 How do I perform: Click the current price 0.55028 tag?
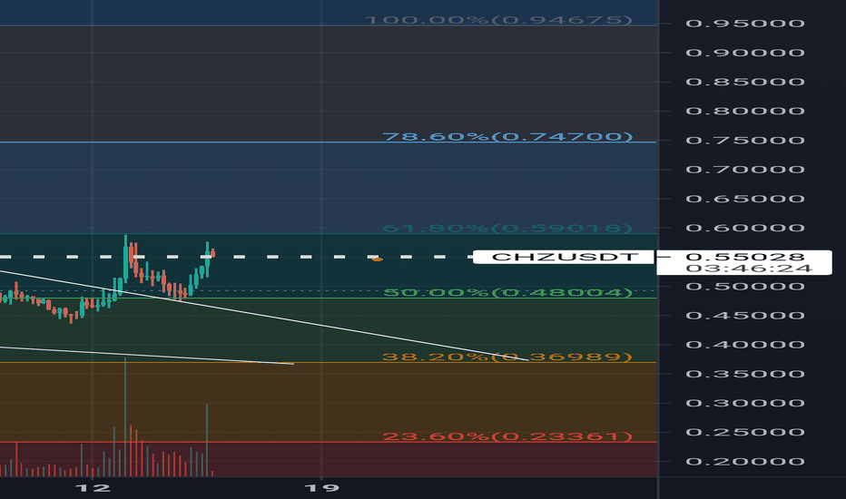point(745,257)
